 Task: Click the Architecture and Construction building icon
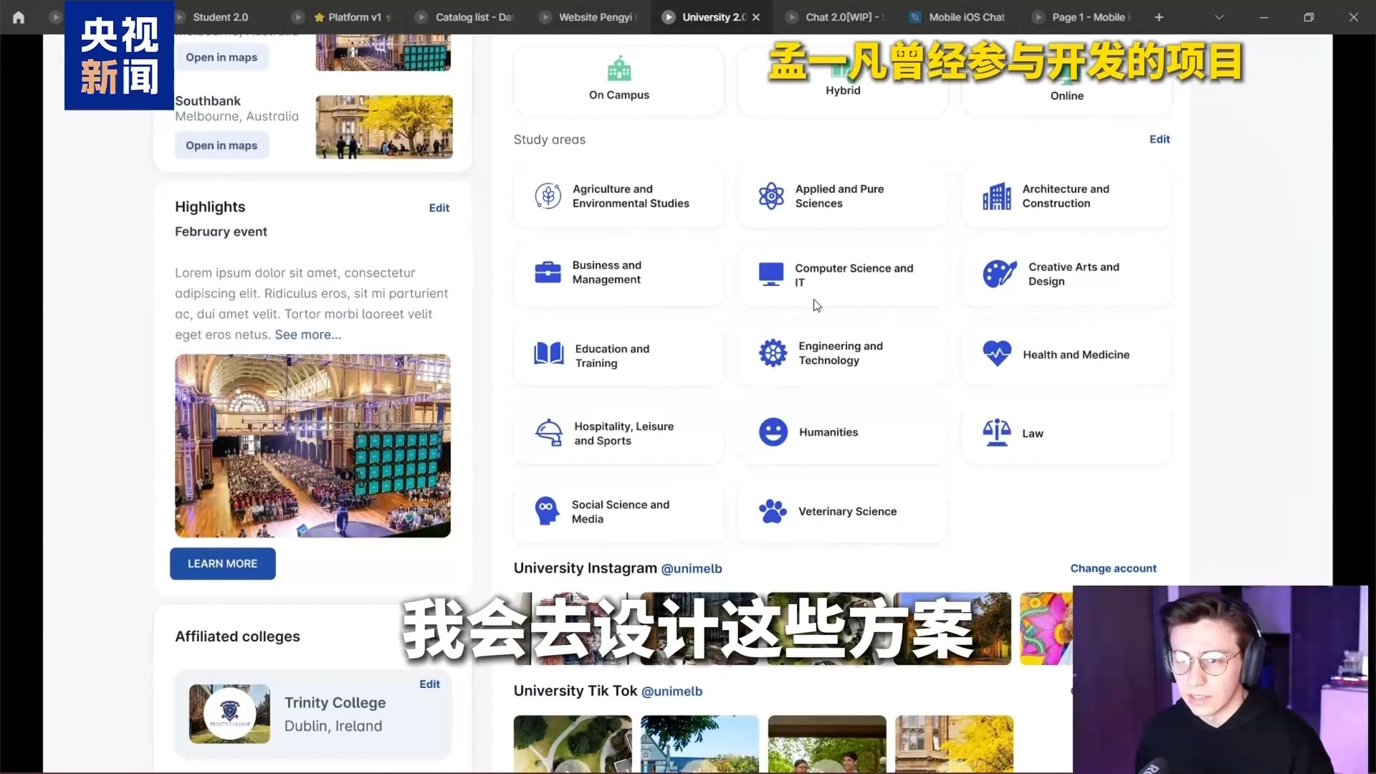pyautogui.click(x=996, y=196)
